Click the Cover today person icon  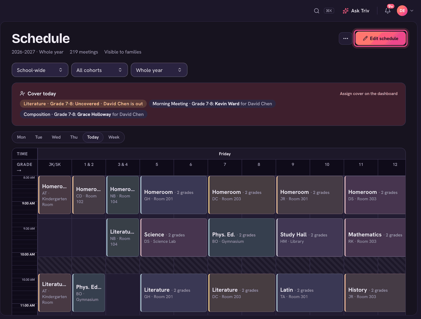click(x=23, y=94)
